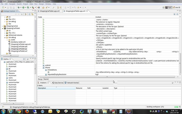This screenshot has height=114, width=182.
Task: Select the filename node in Outline
Action: pyautogui.click(x=12, y=73)
